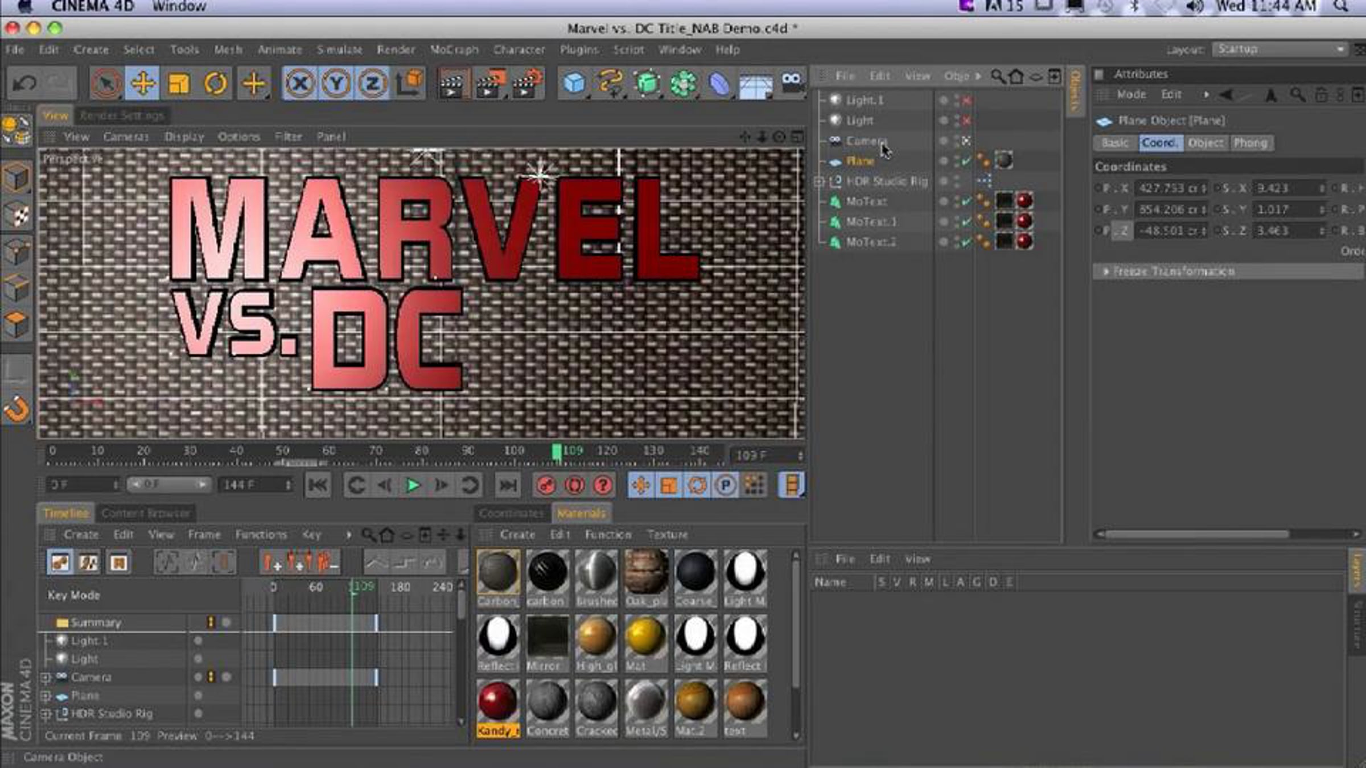Expand the Camera track in Timeline
Viewport: 1366px width, 768px height.
coord(46,678)
